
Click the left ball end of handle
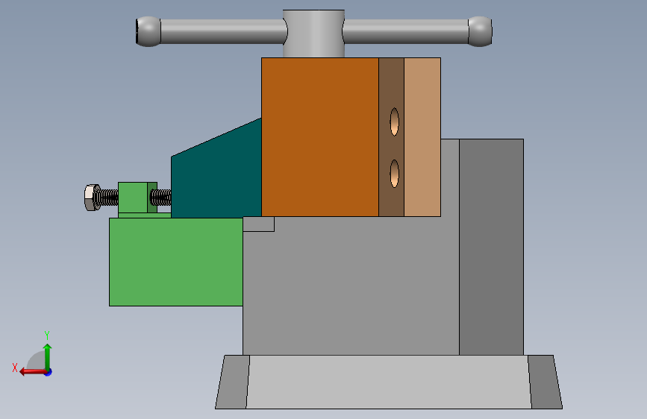[x=148, y=31]
